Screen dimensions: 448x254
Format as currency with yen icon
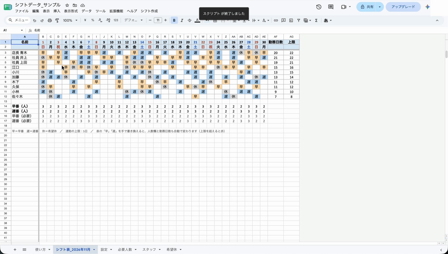click(85, 21)
